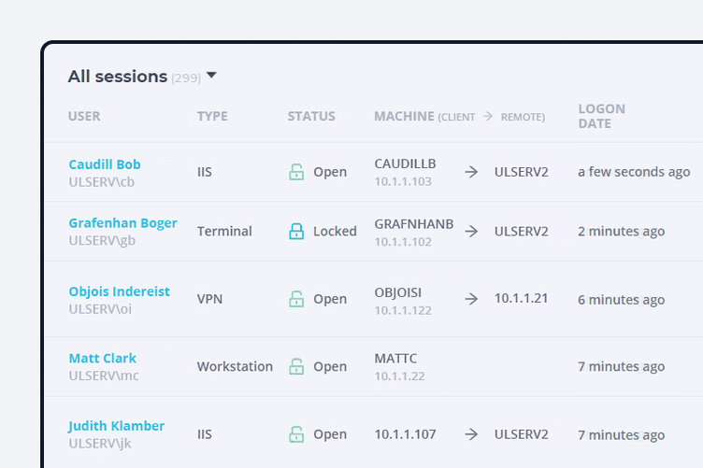Click the arrow between CAUDILLB and ULSERV2
Image resolution: width=703 pixels, height=468 pixels.
471,172
